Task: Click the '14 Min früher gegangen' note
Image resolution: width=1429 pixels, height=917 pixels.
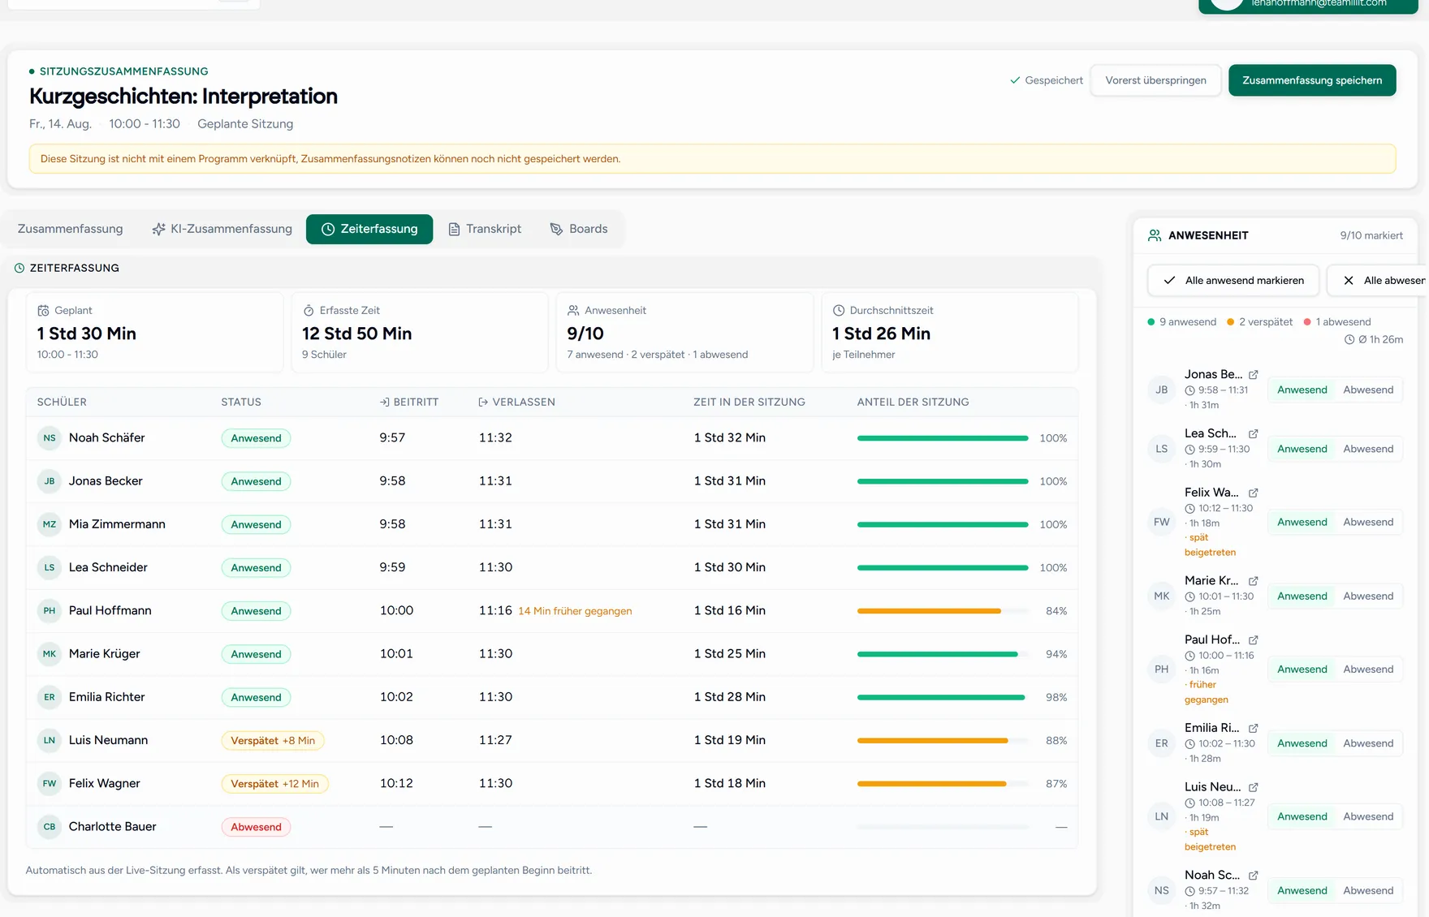Action: [575, 611]
